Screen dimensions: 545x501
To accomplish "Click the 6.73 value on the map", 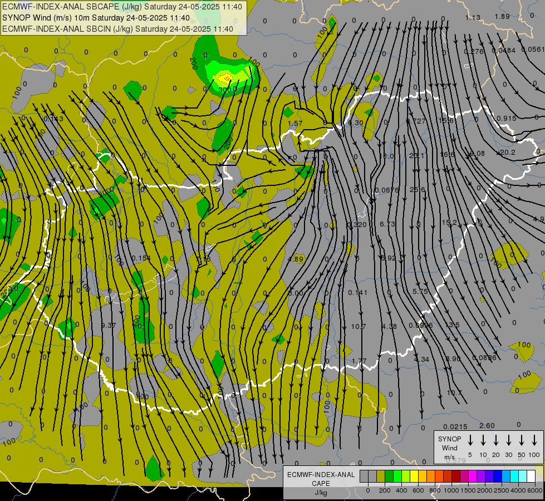I will pos(387,224).
